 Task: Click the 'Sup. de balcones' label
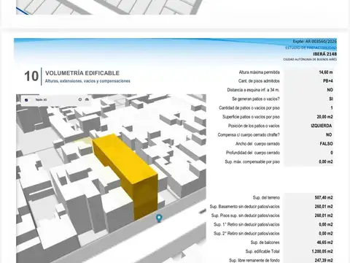[265, 243]
